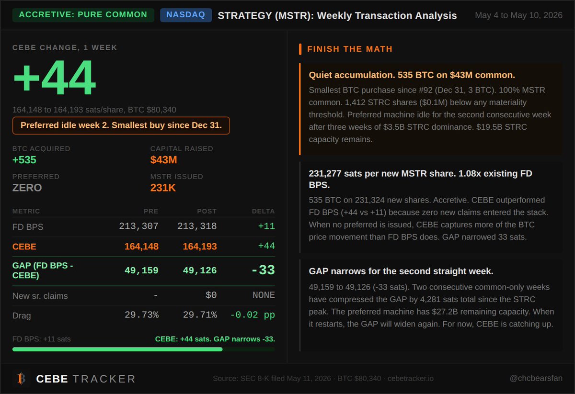Click the NASDAQ badge
The image size is (575, 394).
[x=186, y=15]
